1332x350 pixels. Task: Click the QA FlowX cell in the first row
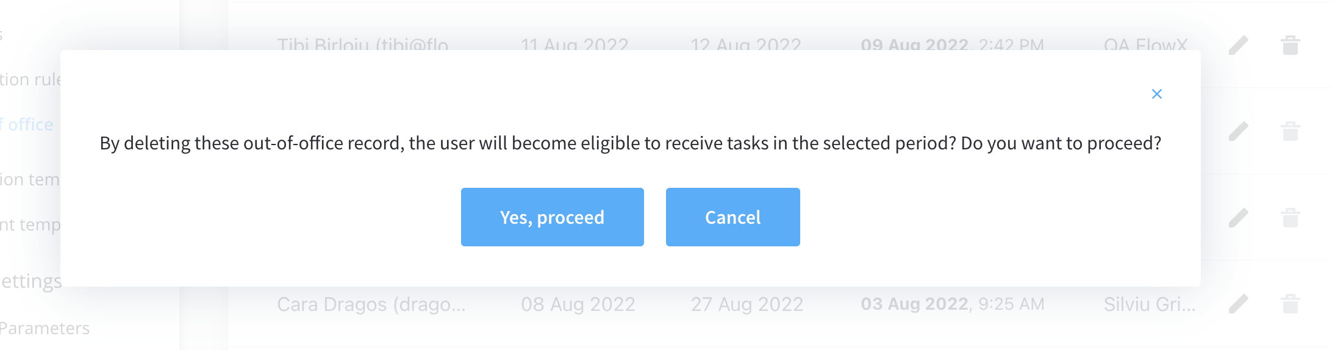tap(1145, 45)
